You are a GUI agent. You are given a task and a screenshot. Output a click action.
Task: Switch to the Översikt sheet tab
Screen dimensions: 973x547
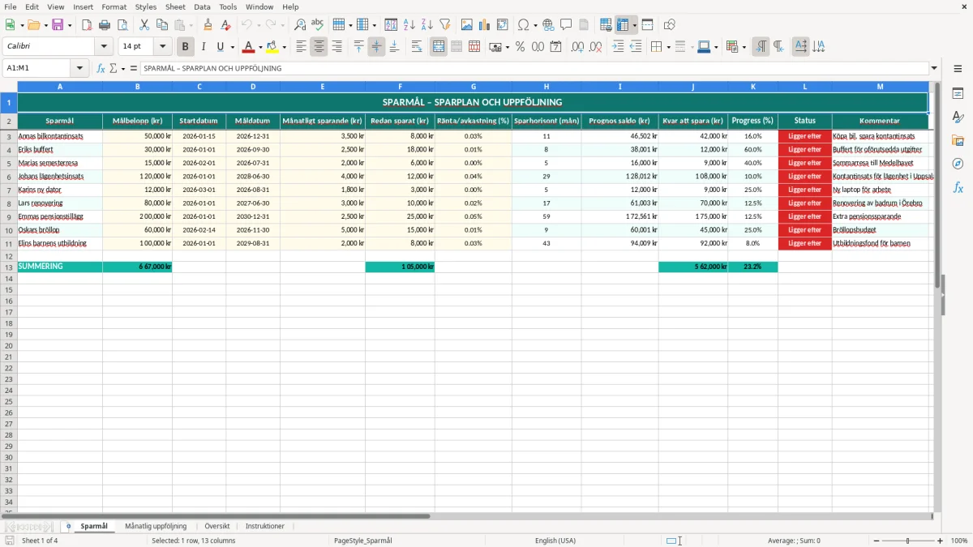(217, 526)
